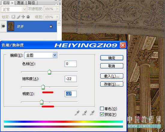Cancel with the 取消 button

point(112,66)
